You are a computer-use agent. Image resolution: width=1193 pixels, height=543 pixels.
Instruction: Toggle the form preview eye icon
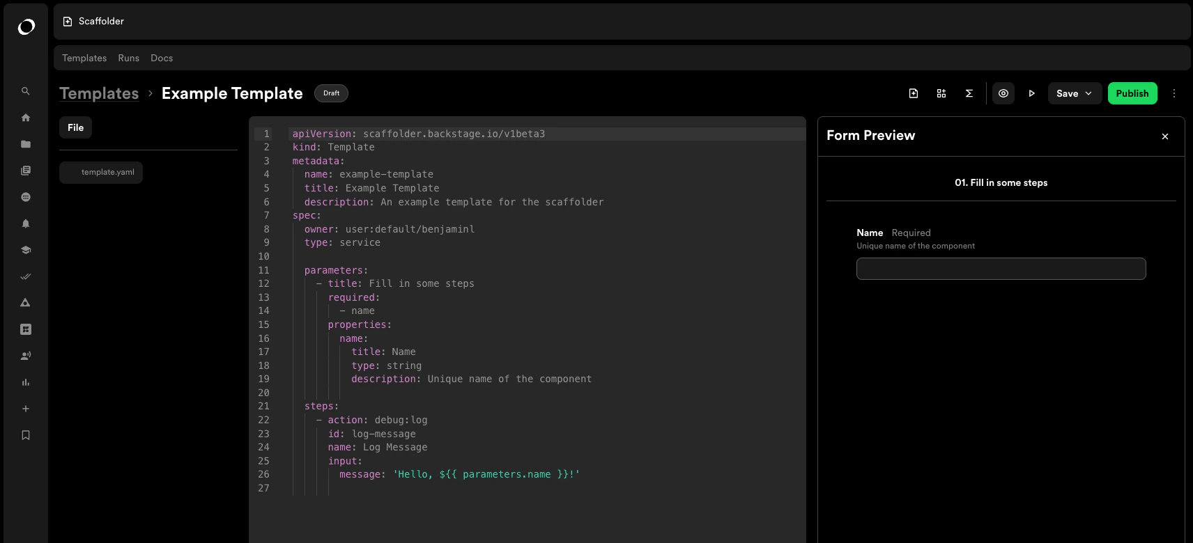click(1003, 93)
